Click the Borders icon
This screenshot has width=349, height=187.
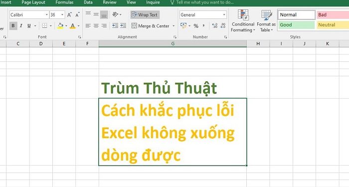pyautogui.click(x=44, y=26)
